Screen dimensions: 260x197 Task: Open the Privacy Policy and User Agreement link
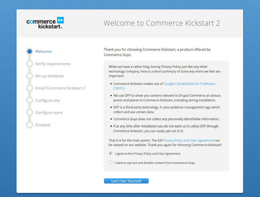pos(188,140)
